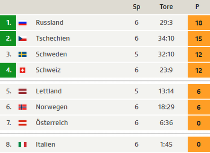
Task: Select the Swedish flag icon
Action: [x=22, y=54]
